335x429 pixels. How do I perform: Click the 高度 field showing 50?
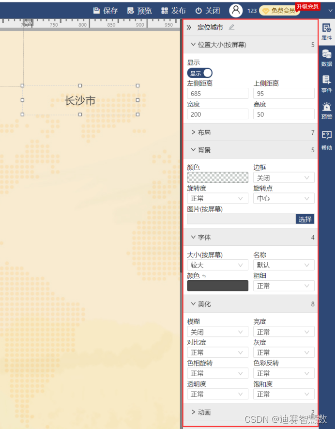[284, 114]
